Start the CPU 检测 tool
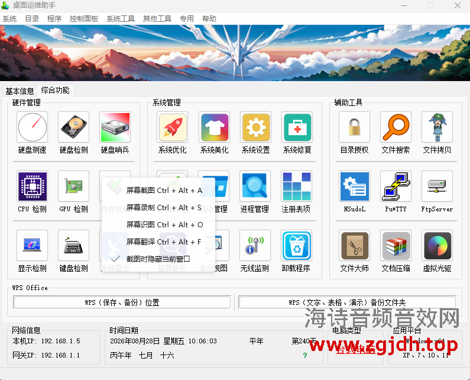 tap(32, 186)
